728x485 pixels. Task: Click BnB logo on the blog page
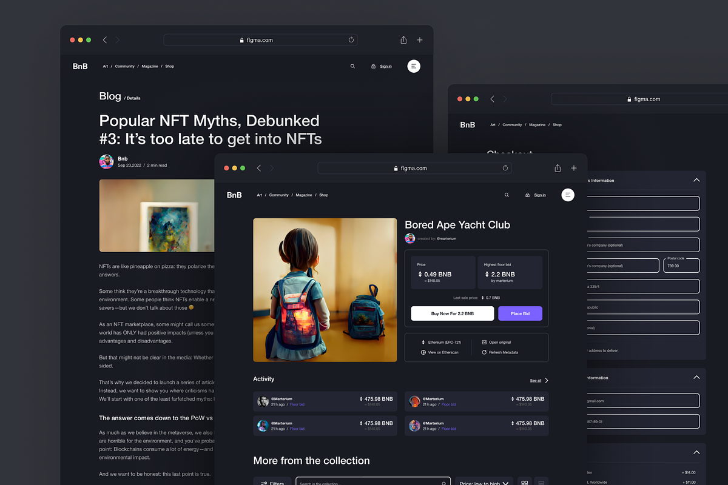[x=80, y=66]
